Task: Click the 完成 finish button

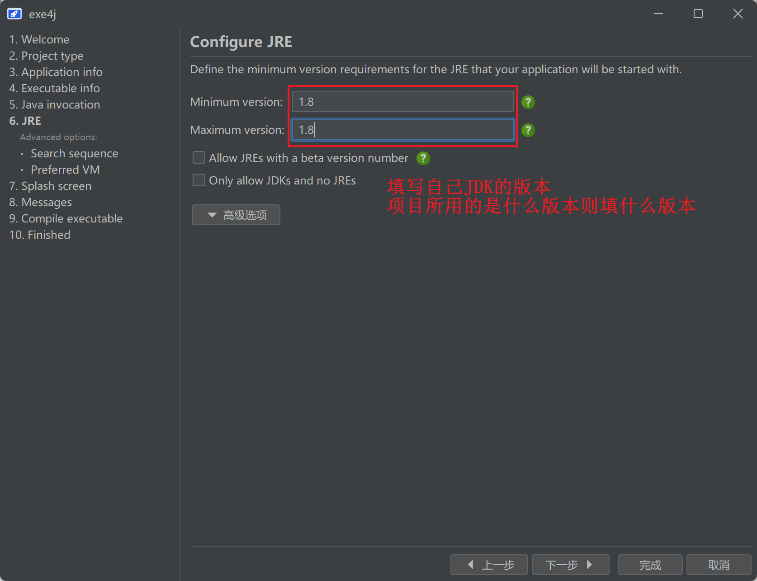Action: [x=650, y=565]
